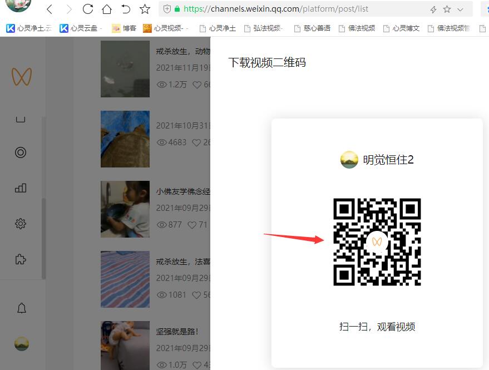Click the 下载视频二维码 panel heading
489x370 pixels.
[x=267, y=62]
